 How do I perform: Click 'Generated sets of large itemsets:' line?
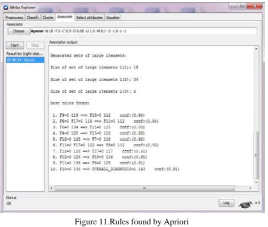[x=88, y=55]
